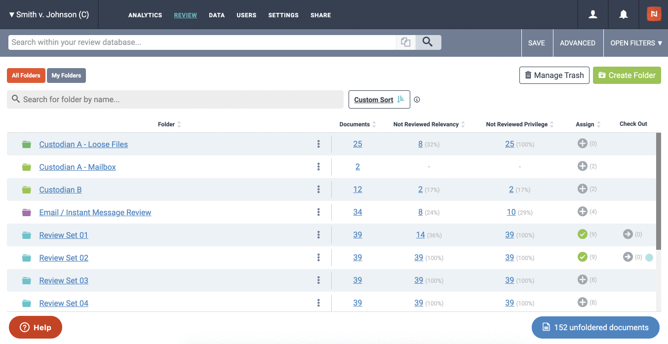Viewport: 668px width, 344px height.
Task: Click the magnifier search button
Action: click(428, 42)
